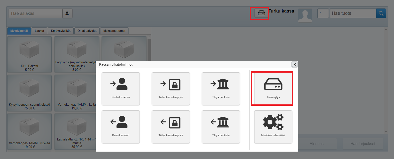Click the product search magnifier button
394x159 pixels.
tap(381, 13)
